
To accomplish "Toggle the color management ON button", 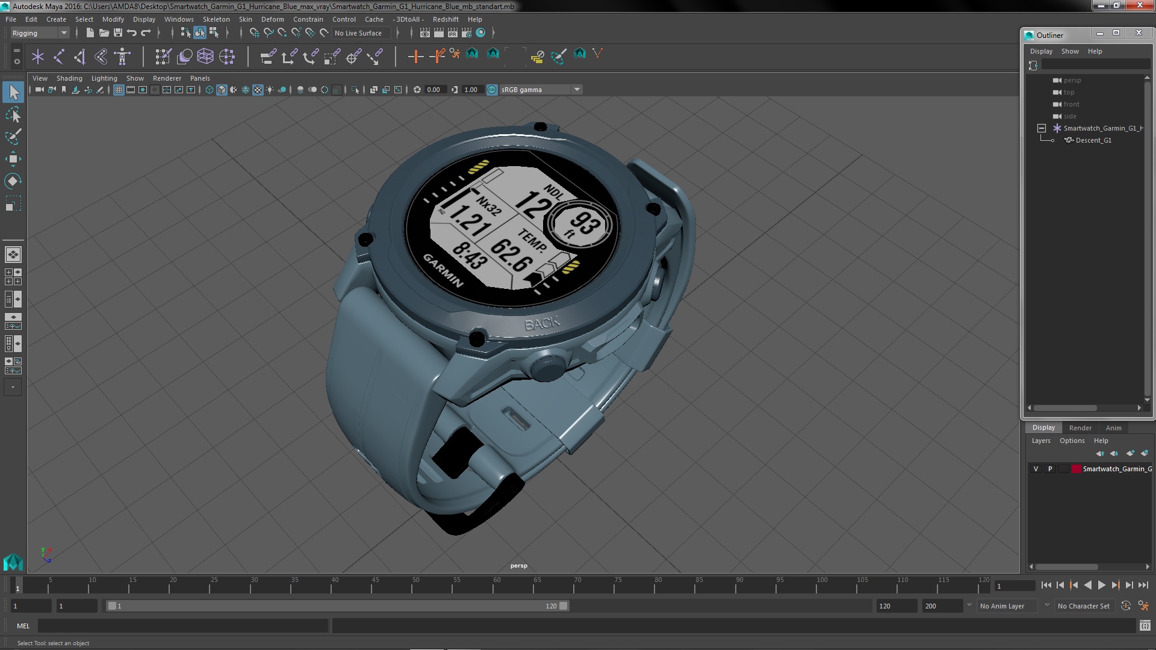I will [x=492, y=90].
